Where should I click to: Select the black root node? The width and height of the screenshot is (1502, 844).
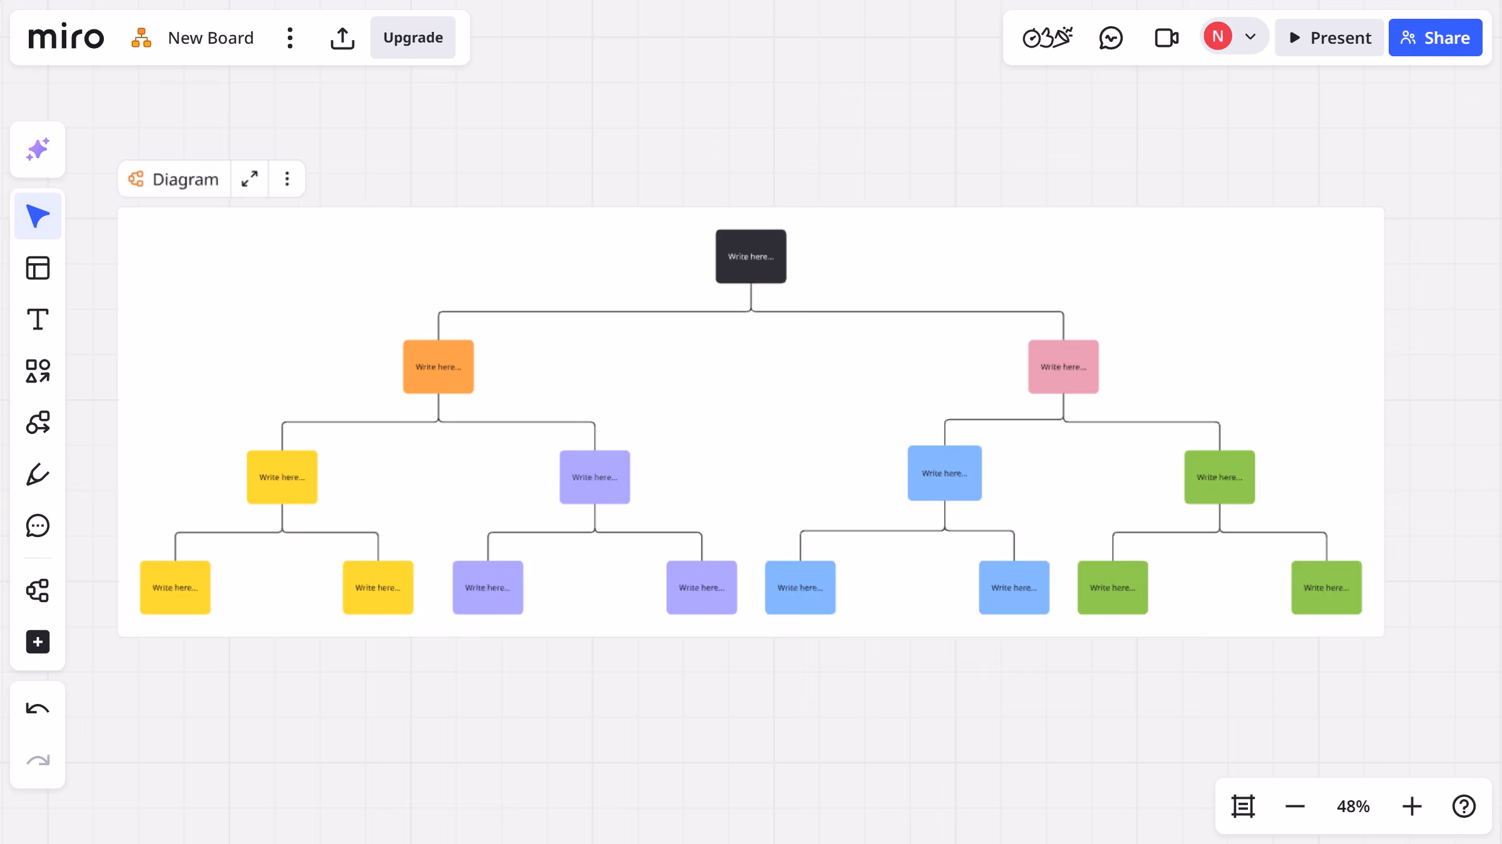point(751,256)
